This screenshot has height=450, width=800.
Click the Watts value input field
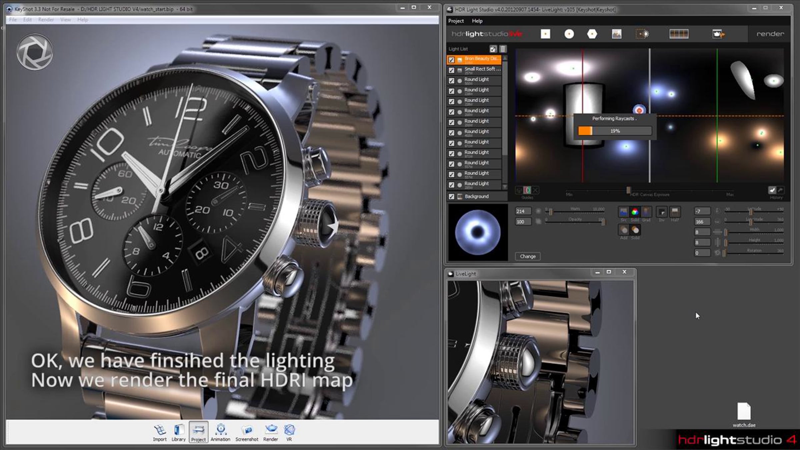pyautogui.click(x=523, y=211)
